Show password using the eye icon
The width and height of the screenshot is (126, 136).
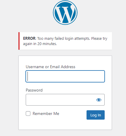99,100
